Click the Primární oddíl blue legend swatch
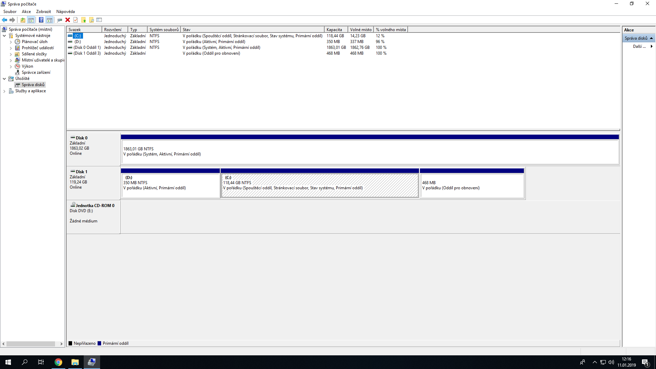656x369 pixels. click(99, 343)
